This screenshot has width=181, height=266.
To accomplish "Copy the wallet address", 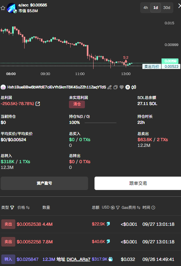I will (115, 87).
